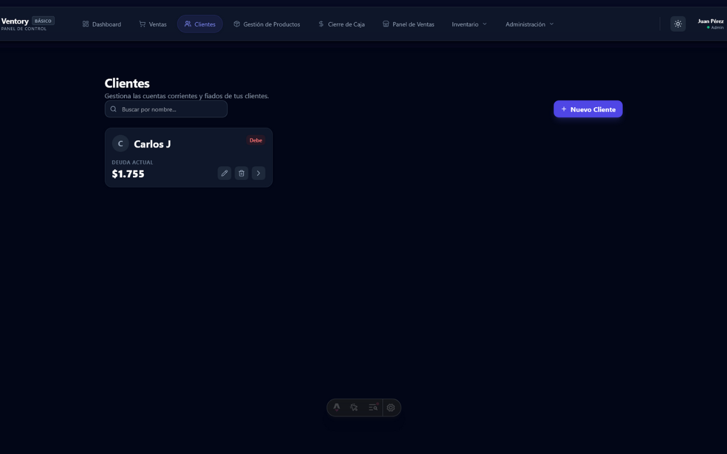Go to the Dashboard tab
The width and height of the screenshot is (727, 454).
pyautogui.click(x=102, y=24)
